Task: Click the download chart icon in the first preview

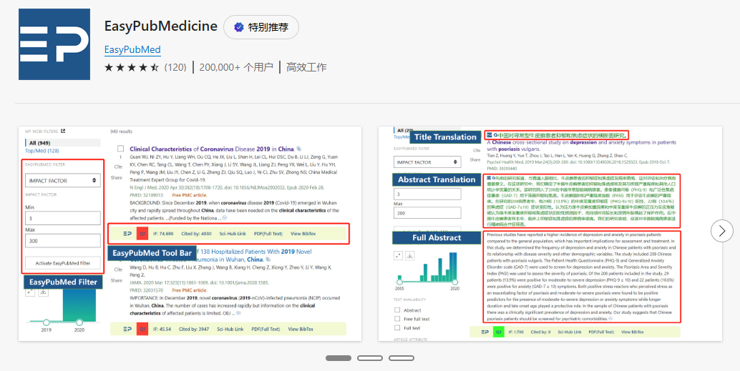Action: 43,292
